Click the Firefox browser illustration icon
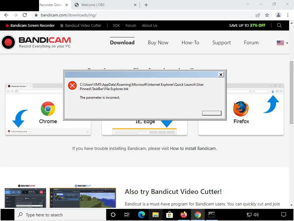This screenshot has width=294, height=221. (x=241, y=109)
